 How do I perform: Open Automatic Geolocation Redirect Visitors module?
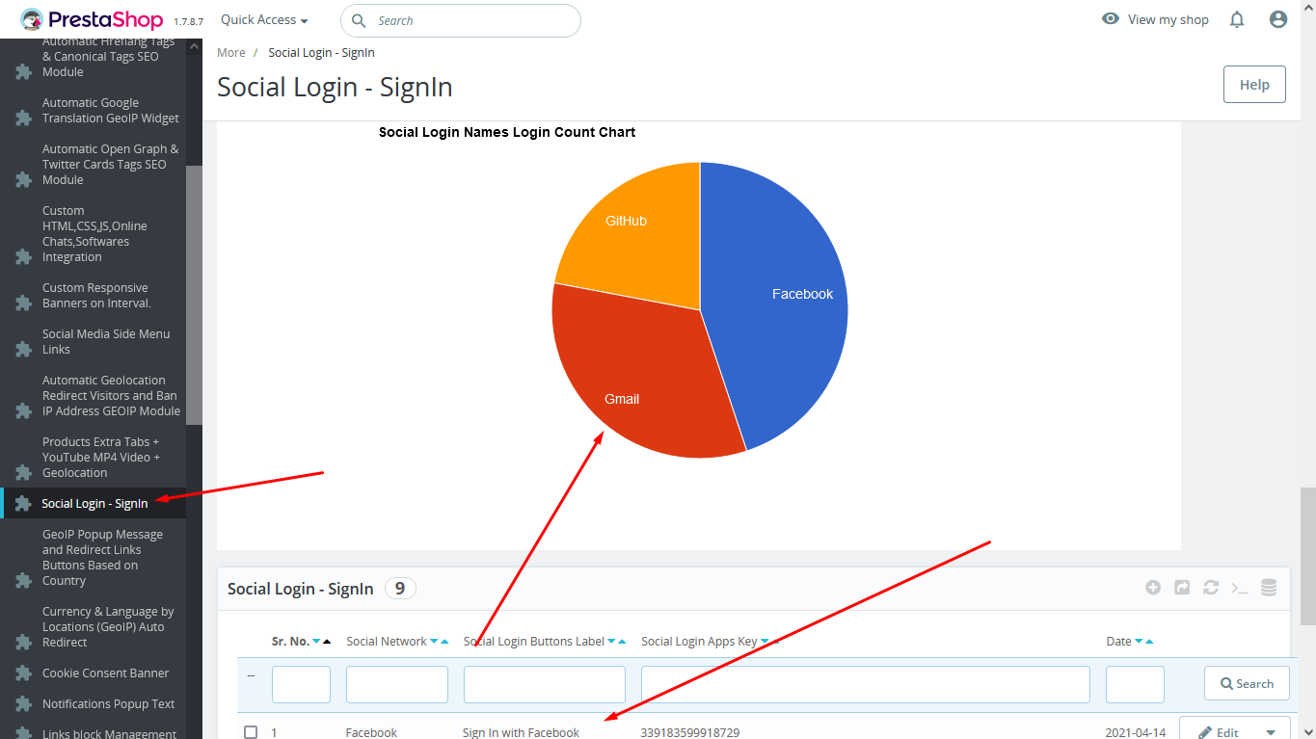111,396
